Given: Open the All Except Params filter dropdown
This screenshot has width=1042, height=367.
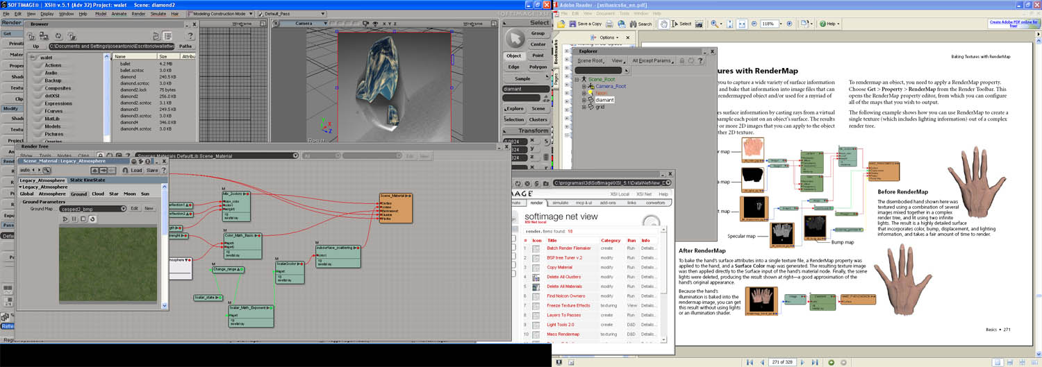Looking at the screenshot, I should (652, 61).
